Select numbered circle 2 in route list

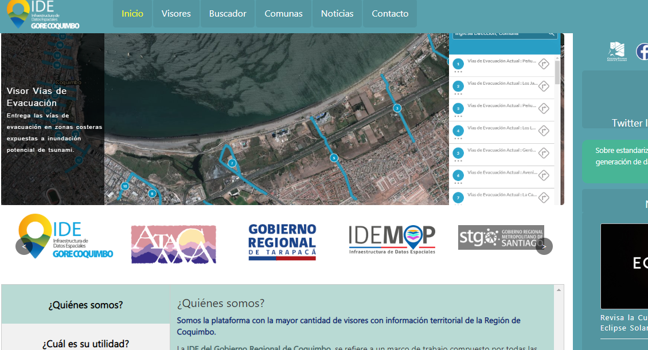pos(458,86)
